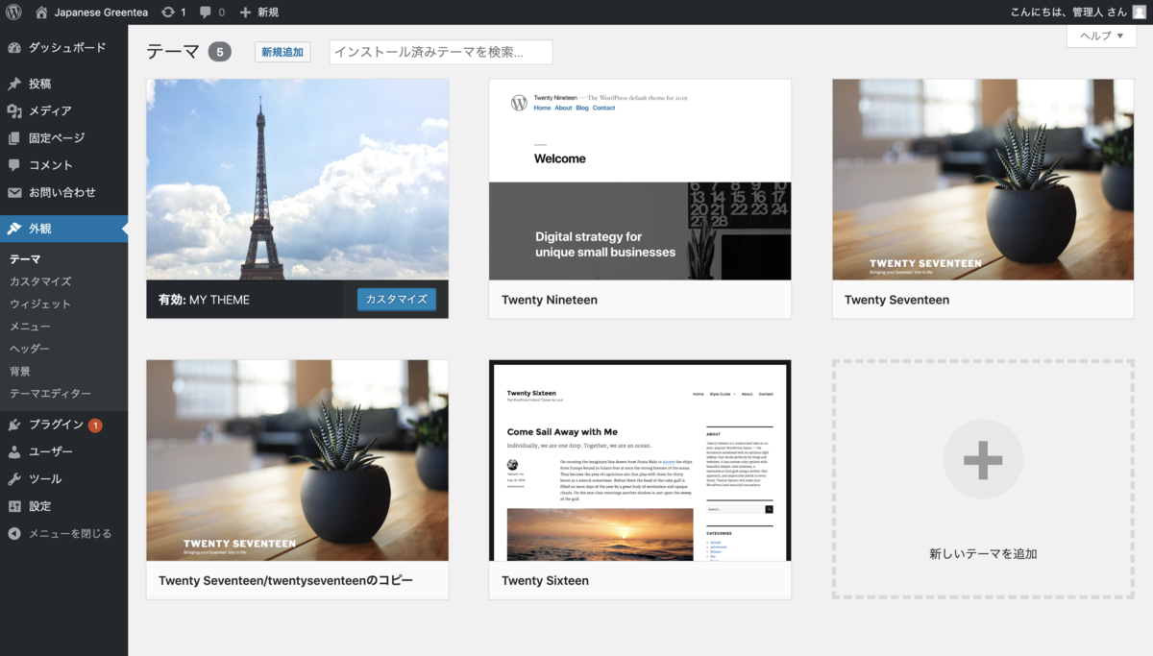
Task: Click the ユーザー person icon
Action: click(14, 451)
